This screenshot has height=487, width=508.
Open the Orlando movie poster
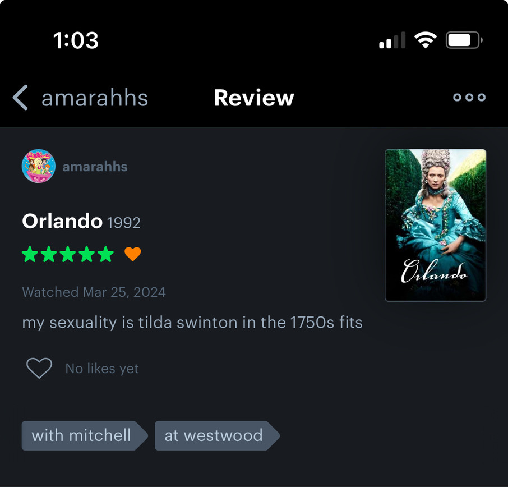436,226
